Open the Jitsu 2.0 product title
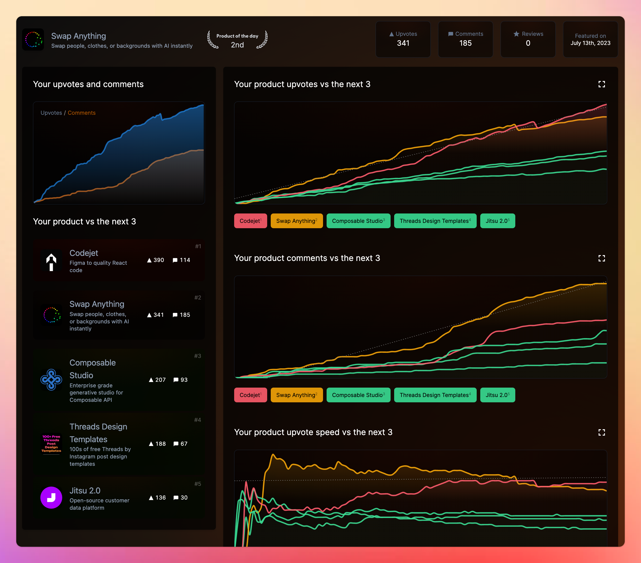641x563 pixels. point(85,491)
